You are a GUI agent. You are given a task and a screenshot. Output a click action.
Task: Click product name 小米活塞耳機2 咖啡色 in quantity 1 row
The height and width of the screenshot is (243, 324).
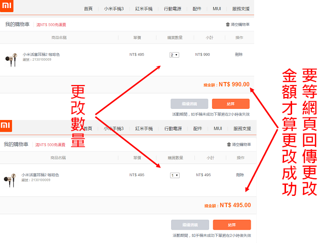[x=40, y=175]
